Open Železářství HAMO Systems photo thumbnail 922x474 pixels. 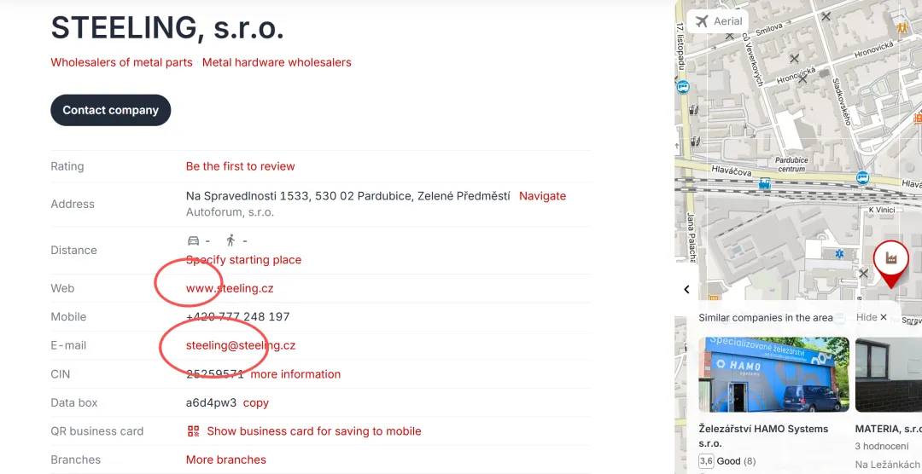click(773, 375)
